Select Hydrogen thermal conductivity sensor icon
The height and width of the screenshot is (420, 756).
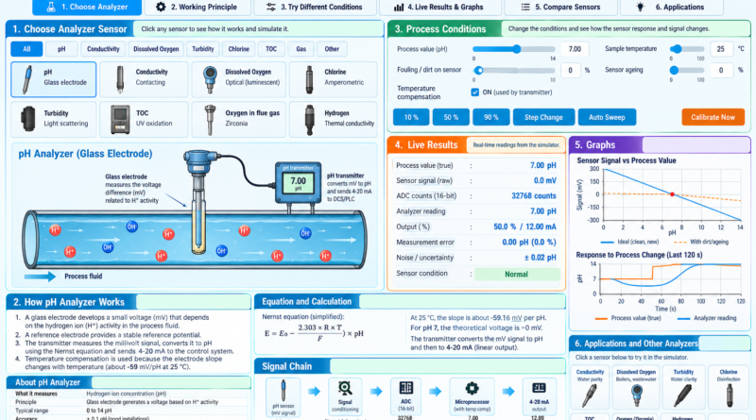[x=310, y=120]
